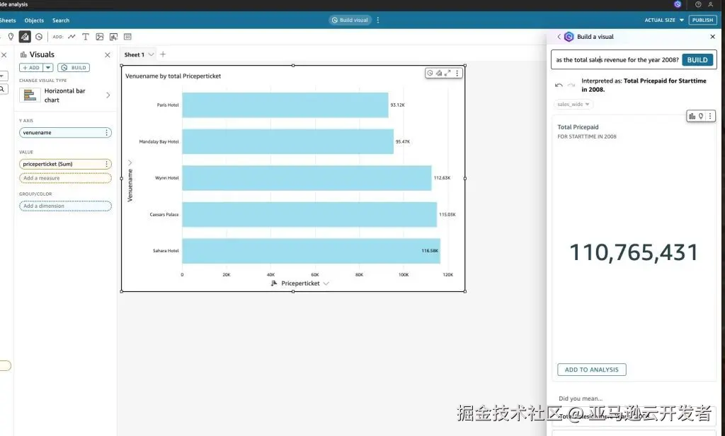Click the Build visual pill in header
The height and width of the screenshot is (436, 725).
(350, 20)
